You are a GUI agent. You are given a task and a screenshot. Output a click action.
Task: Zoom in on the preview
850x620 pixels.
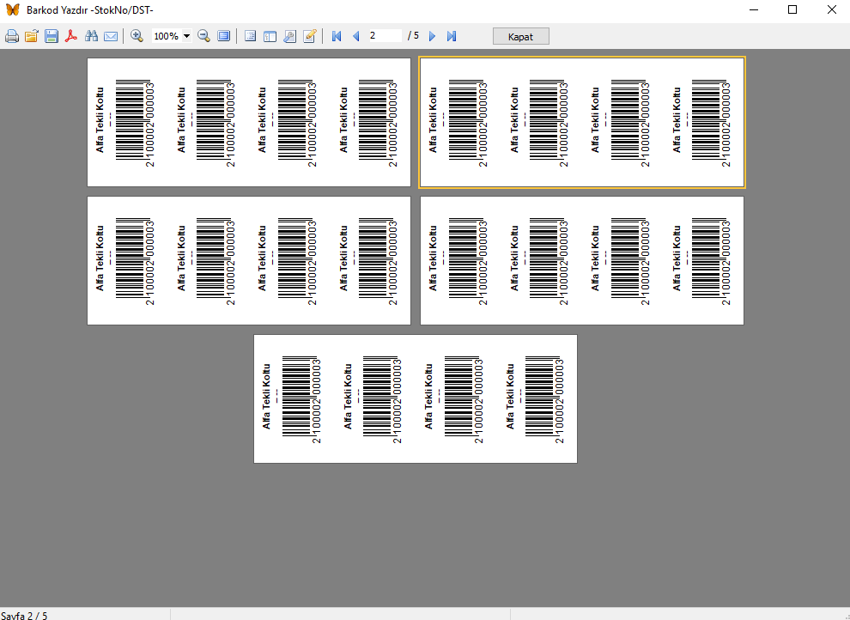tap(137, 36)
